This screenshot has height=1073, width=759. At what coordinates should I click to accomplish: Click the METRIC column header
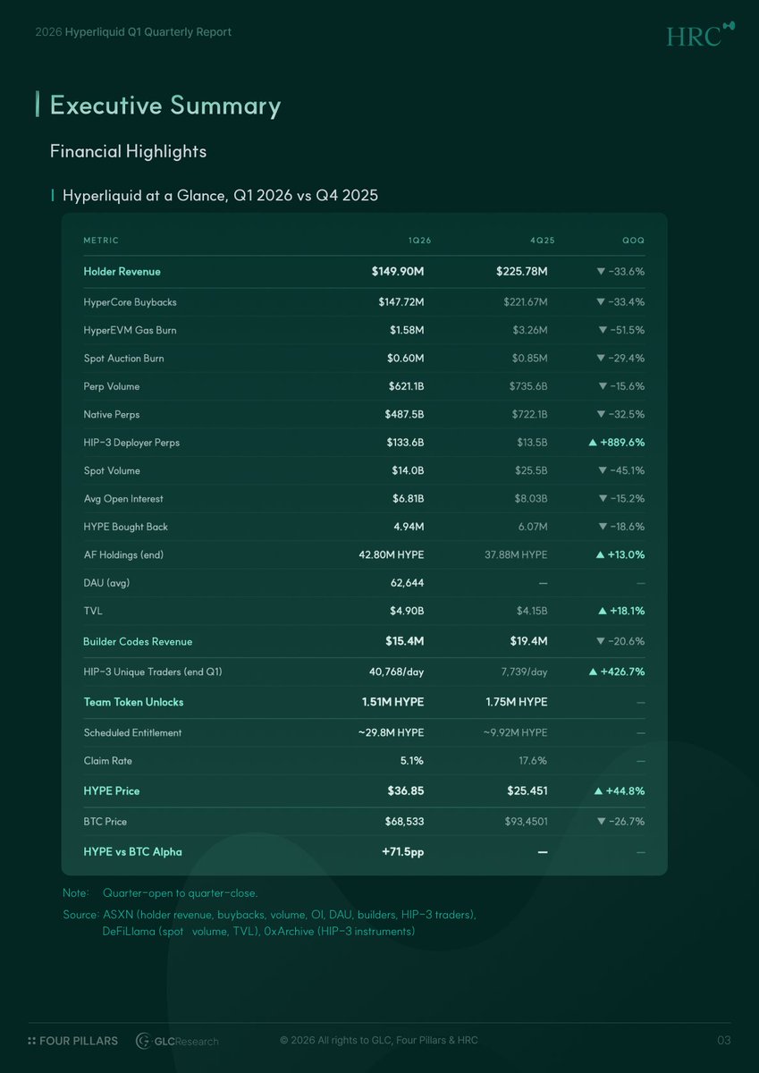(101, 241)
